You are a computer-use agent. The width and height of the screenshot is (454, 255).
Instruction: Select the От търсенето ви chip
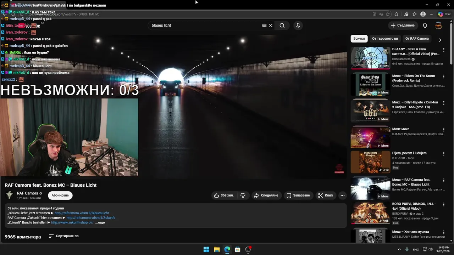coord(385,39)
